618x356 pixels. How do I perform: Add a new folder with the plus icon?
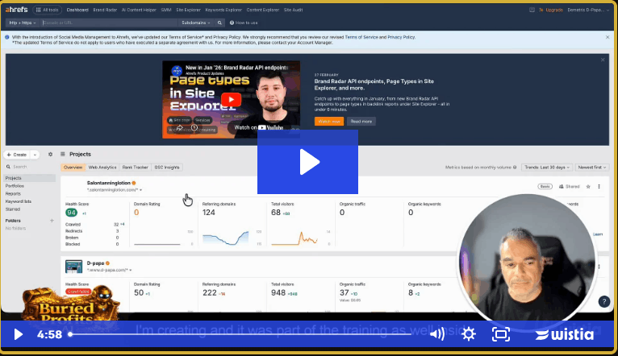point(51,220)
